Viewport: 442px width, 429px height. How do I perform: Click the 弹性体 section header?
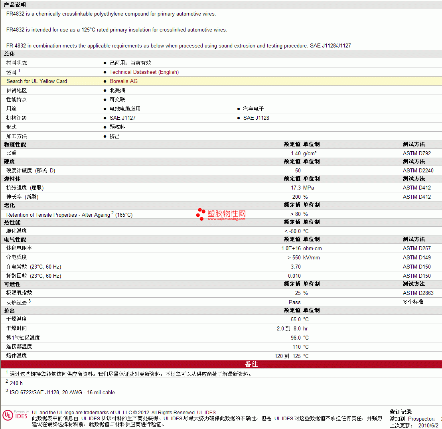[x=12, y=179]
